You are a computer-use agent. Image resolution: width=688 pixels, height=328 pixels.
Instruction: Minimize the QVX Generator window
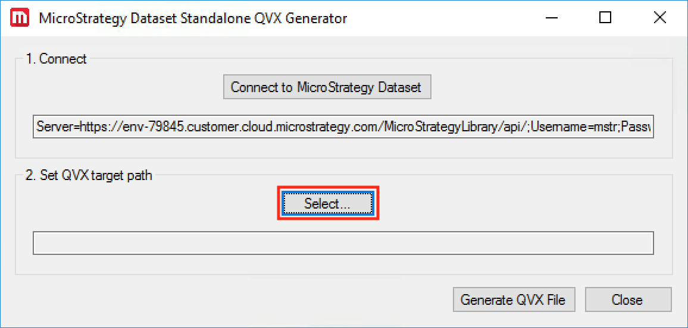pos(551,18)
